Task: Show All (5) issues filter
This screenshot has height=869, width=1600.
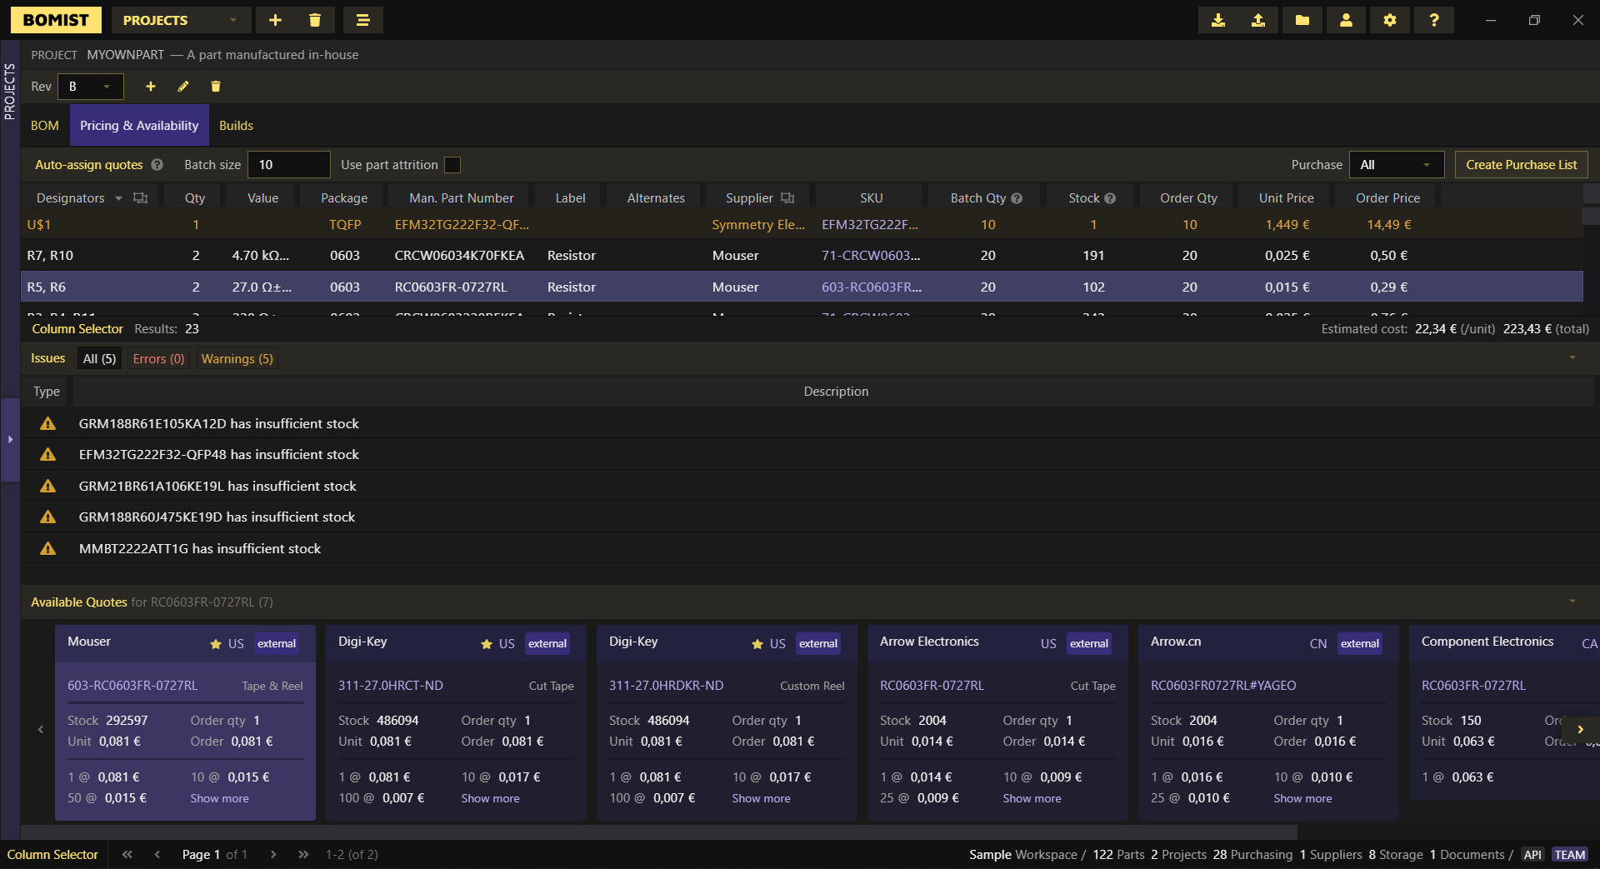Action: pos(99,359)
